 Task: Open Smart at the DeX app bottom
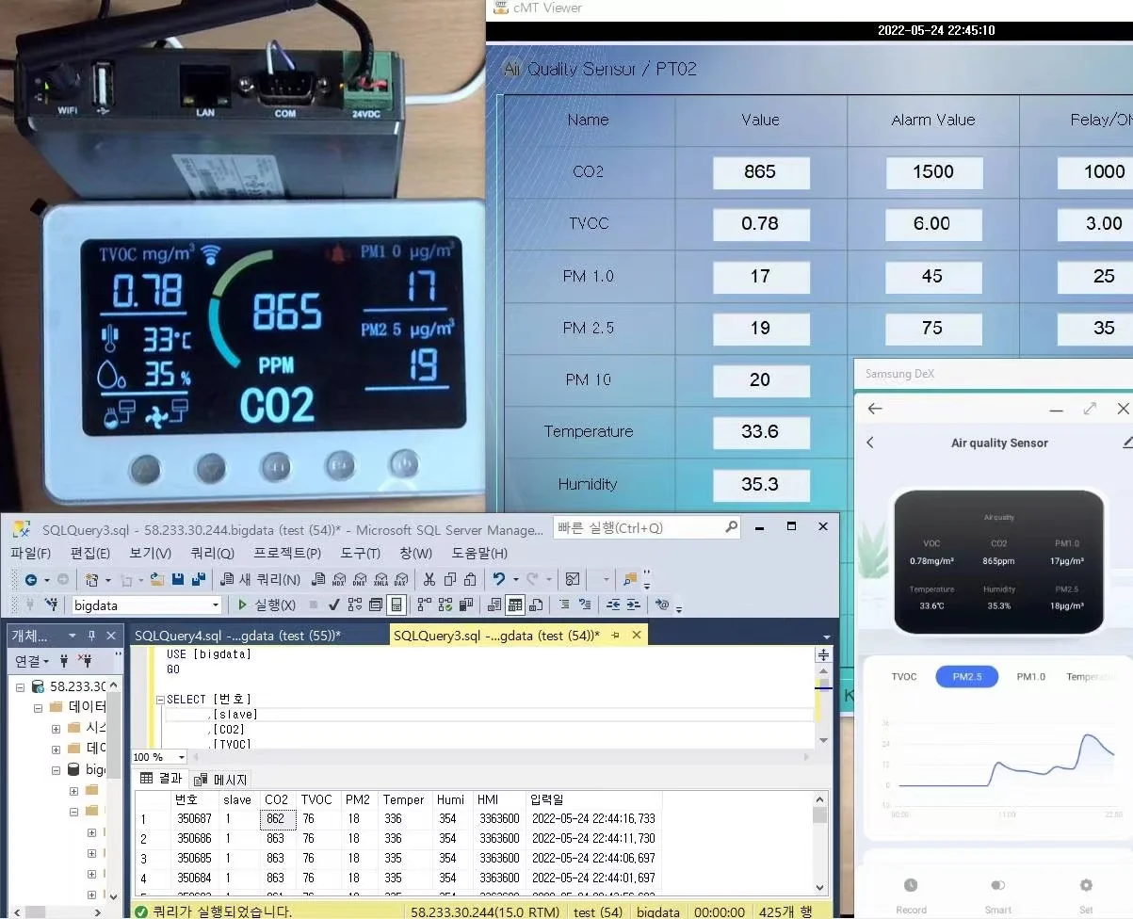[998, 895]
